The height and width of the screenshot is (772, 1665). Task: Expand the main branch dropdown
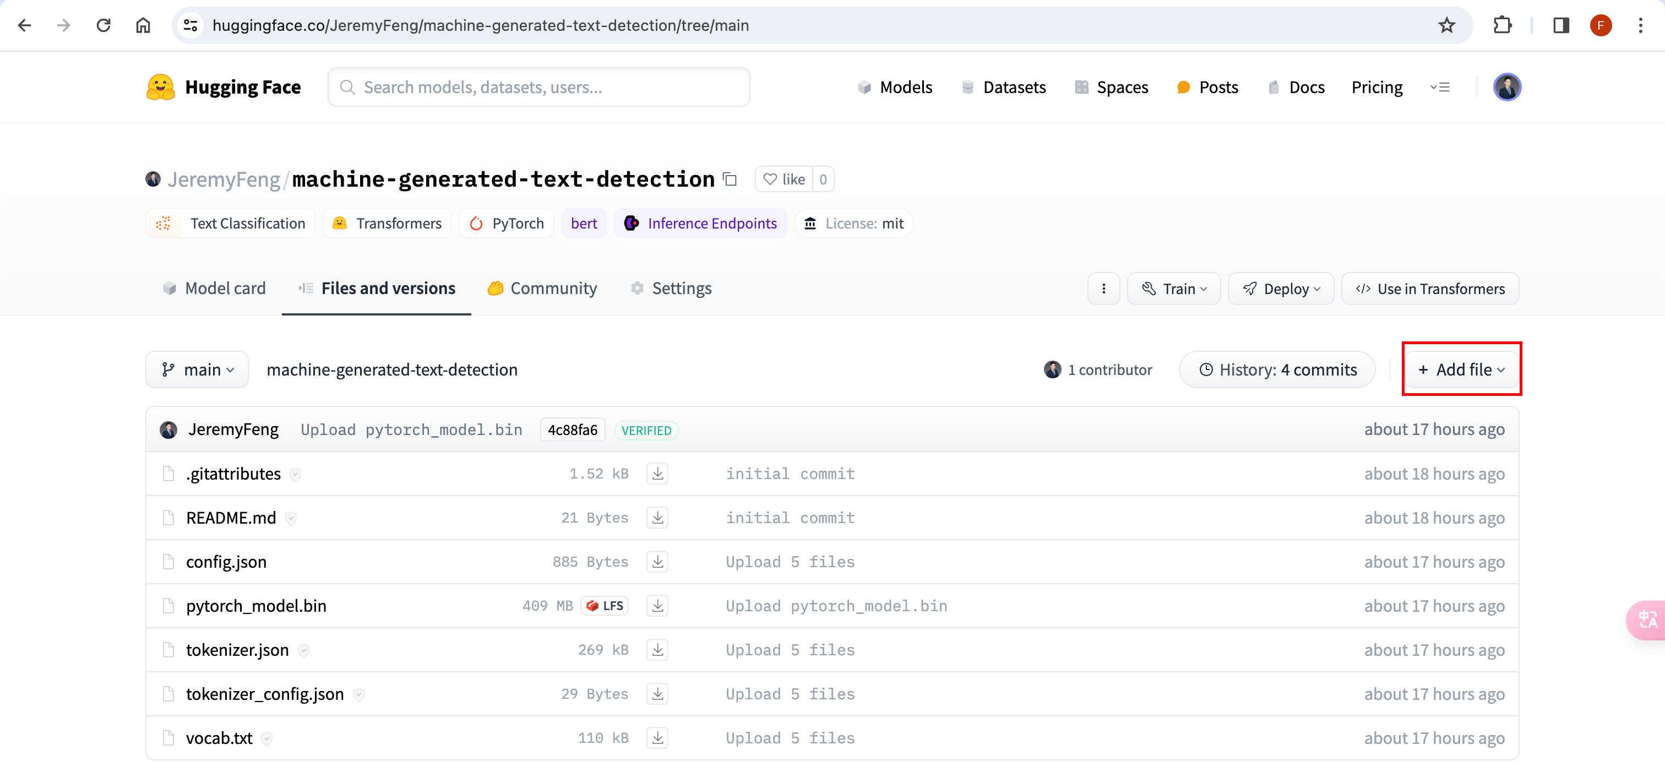tap(197, 370)
